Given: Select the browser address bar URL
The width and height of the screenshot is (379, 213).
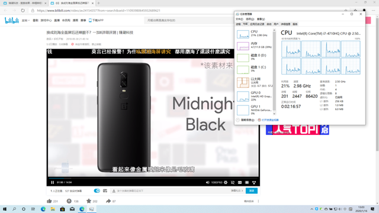Looking at the screenshot, I should click(99, 11).
